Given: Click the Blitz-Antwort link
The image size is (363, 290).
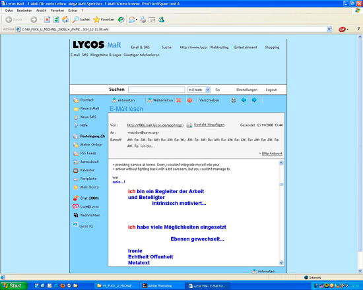Looking at the screenshot, I should click(x=272, y=154).
